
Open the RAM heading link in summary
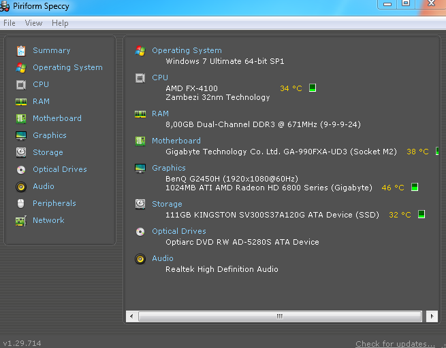161,114
